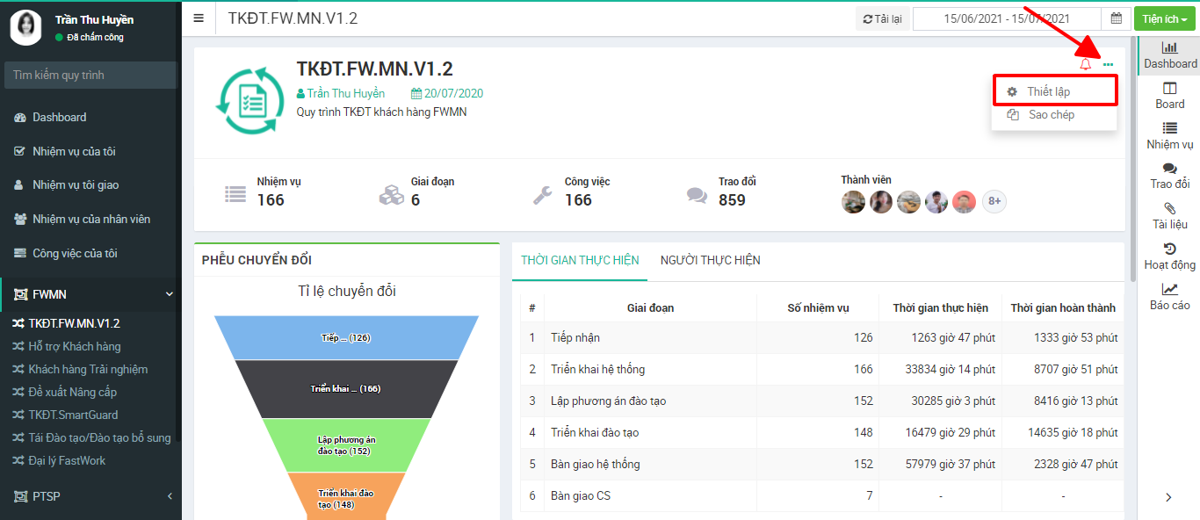Click the calendar icon beside date range
The image size is (1200, 520).
[1116, 18]
